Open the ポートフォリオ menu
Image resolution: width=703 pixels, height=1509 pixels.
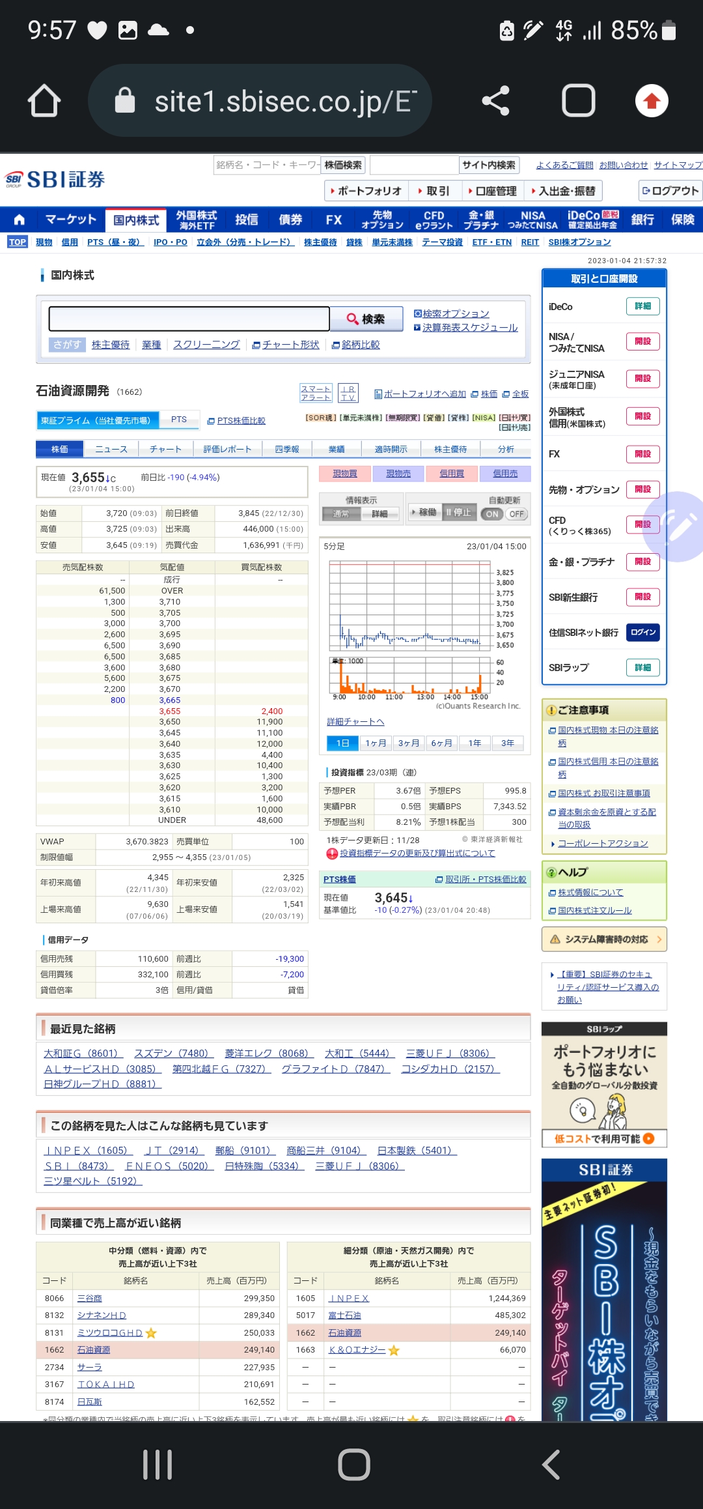click(366, 191)
